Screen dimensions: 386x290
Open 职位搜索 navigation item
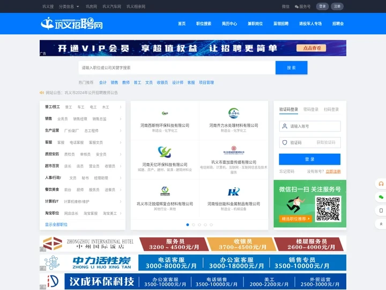tap(204, 24)
